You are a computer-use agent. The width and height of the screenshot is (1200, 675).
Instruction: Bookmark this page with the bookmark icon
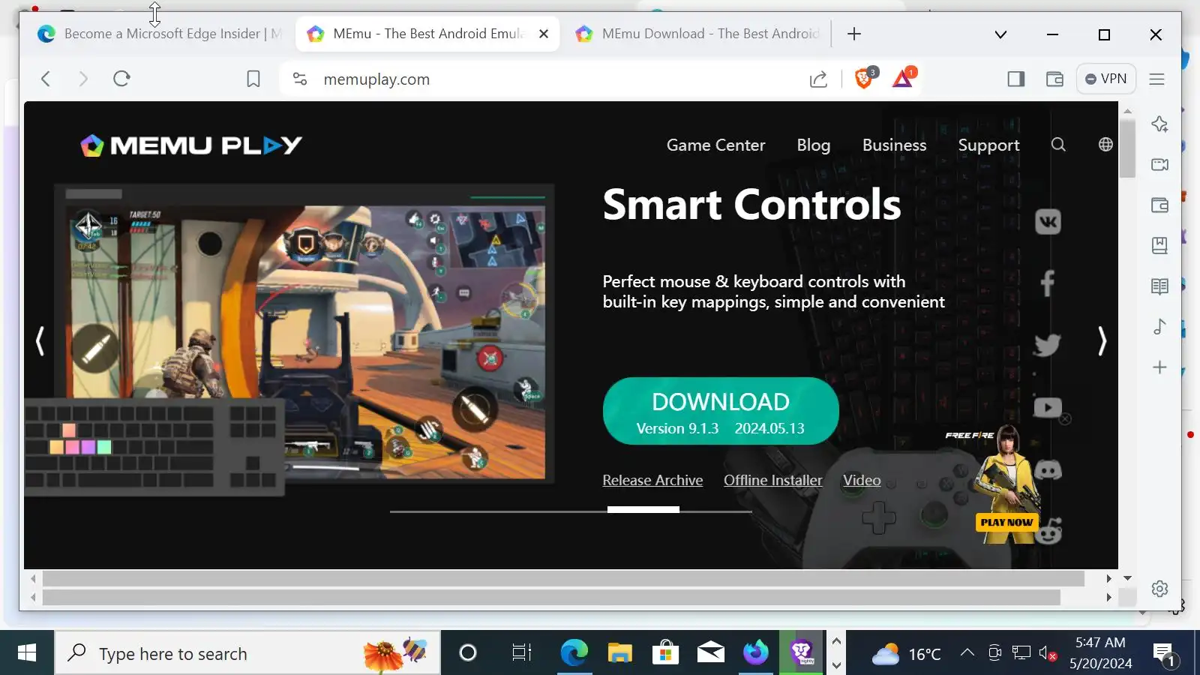tap(253, 79)
